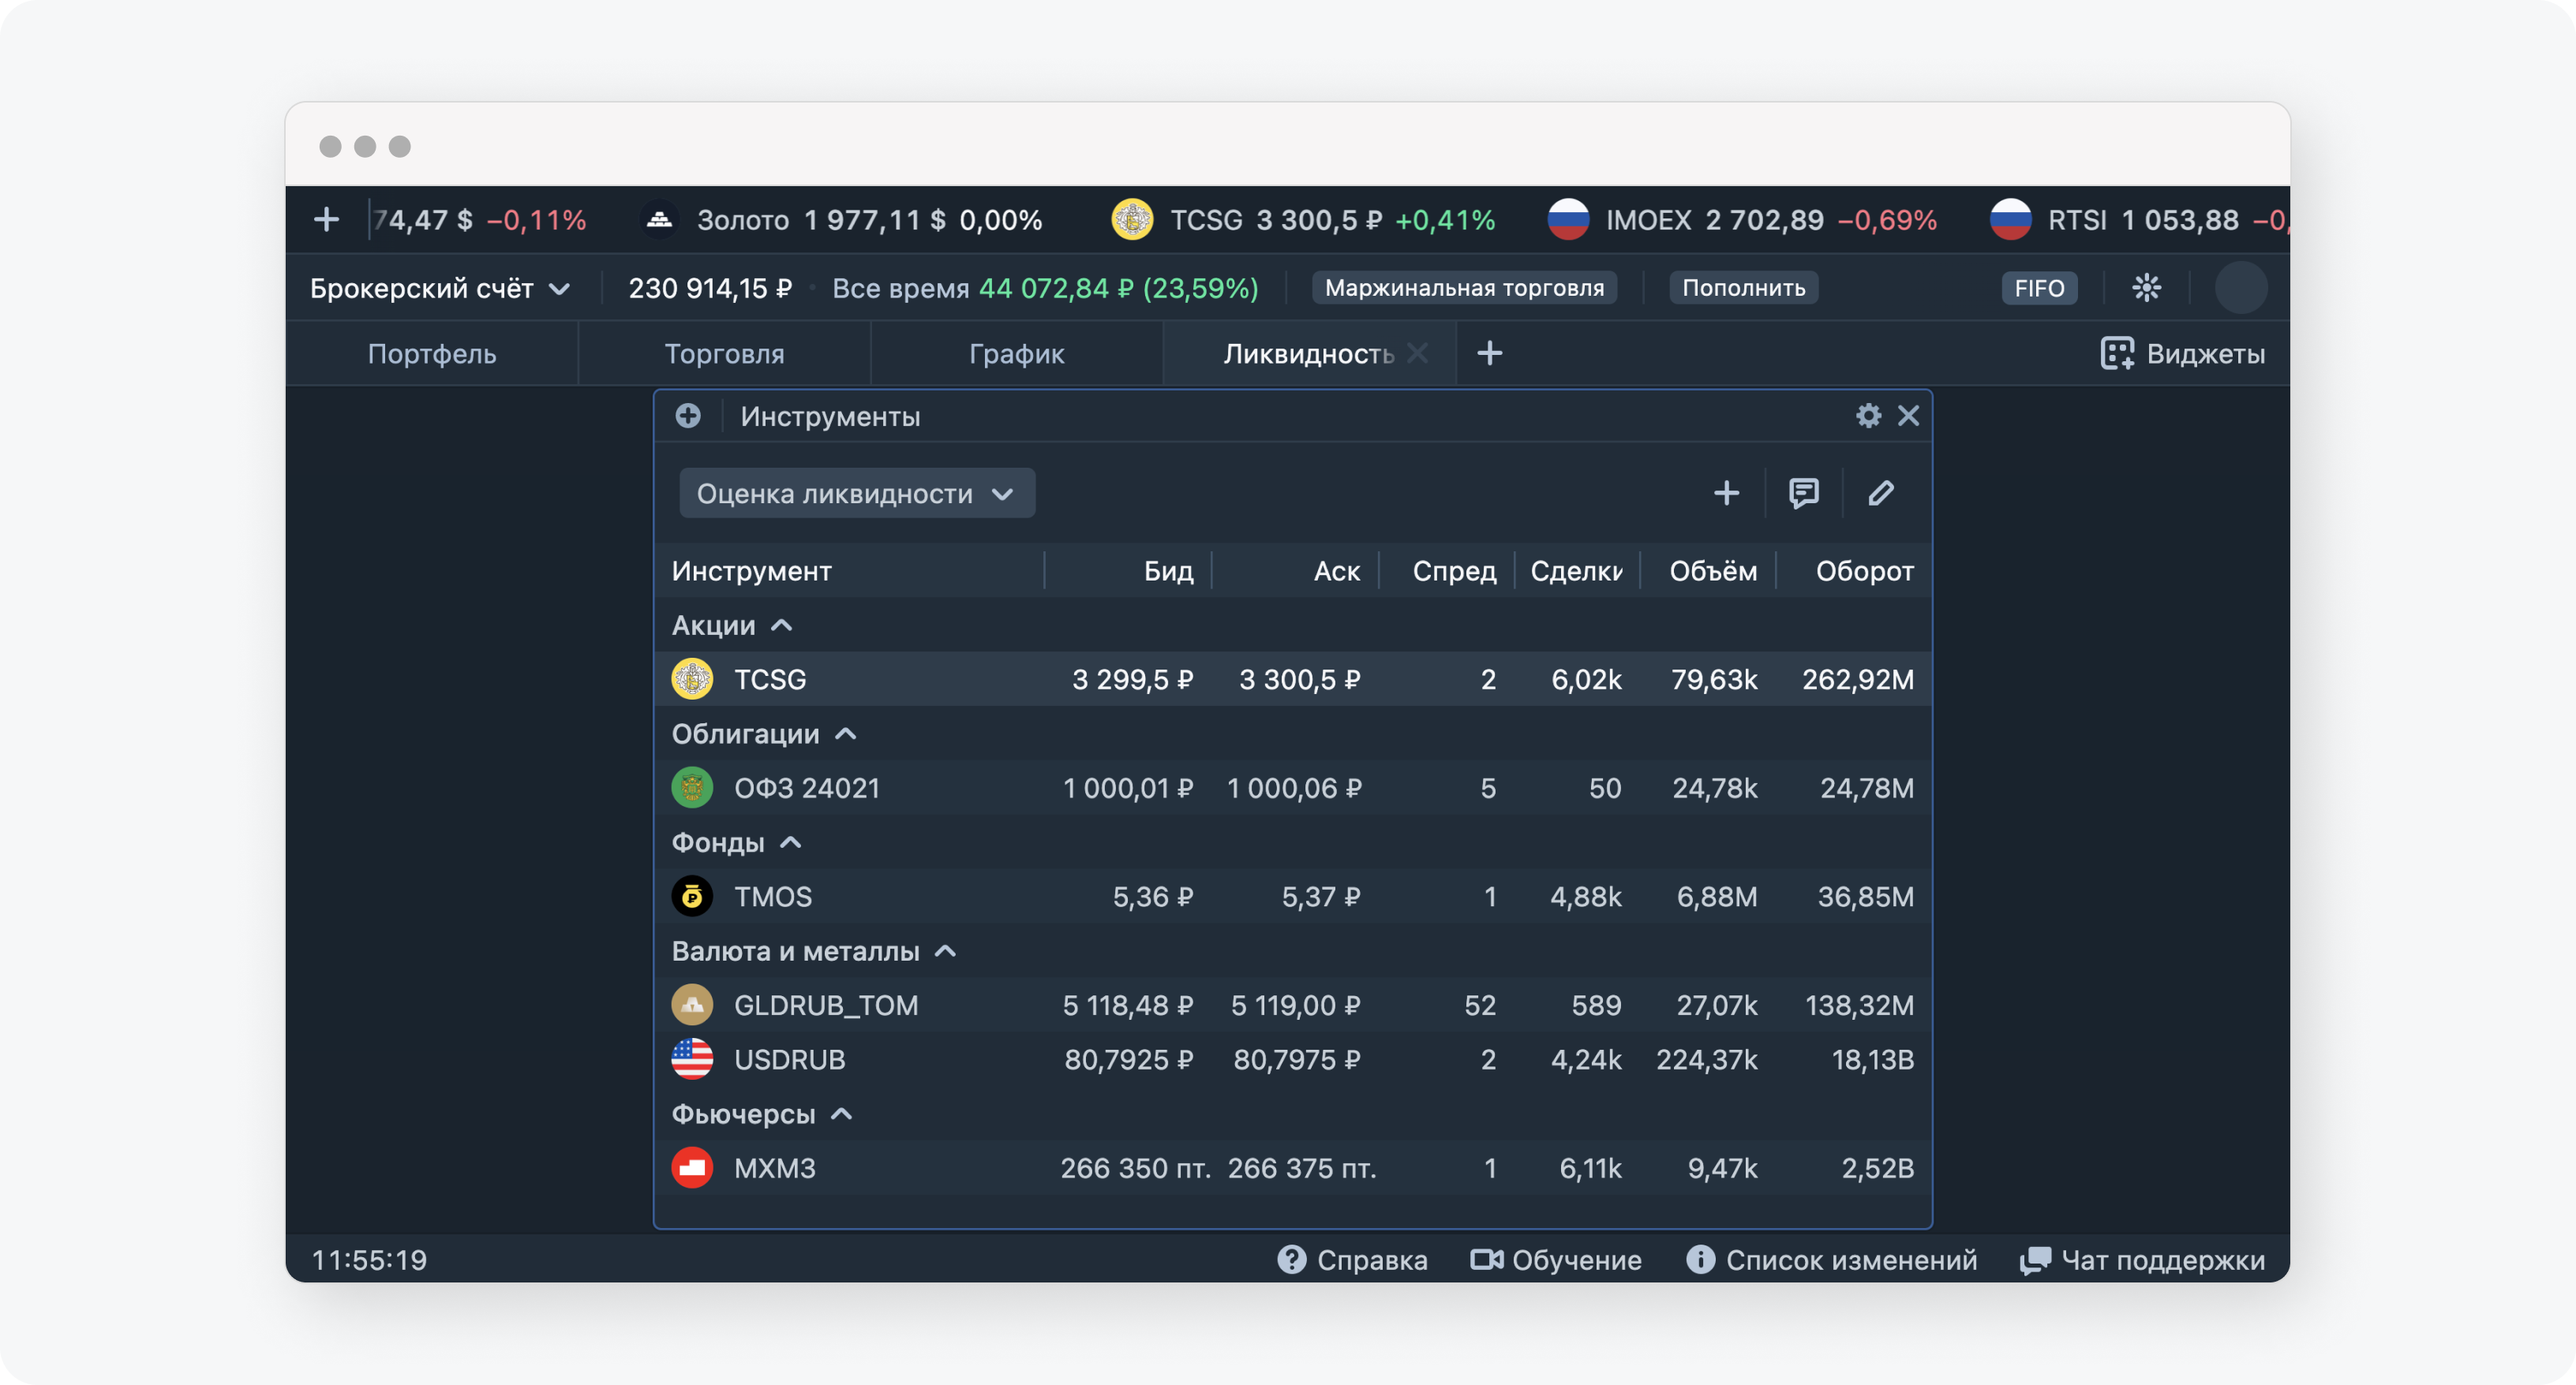The width and height of the screenshot is (2576, 1385).
Task: Open the Оценка ликвидности list dropdown
Action: 857,494
